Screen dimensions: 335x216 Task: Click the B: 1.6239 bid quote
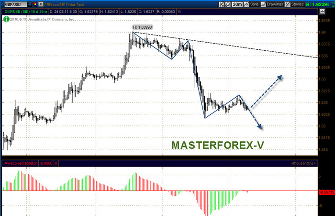[317, 4]
